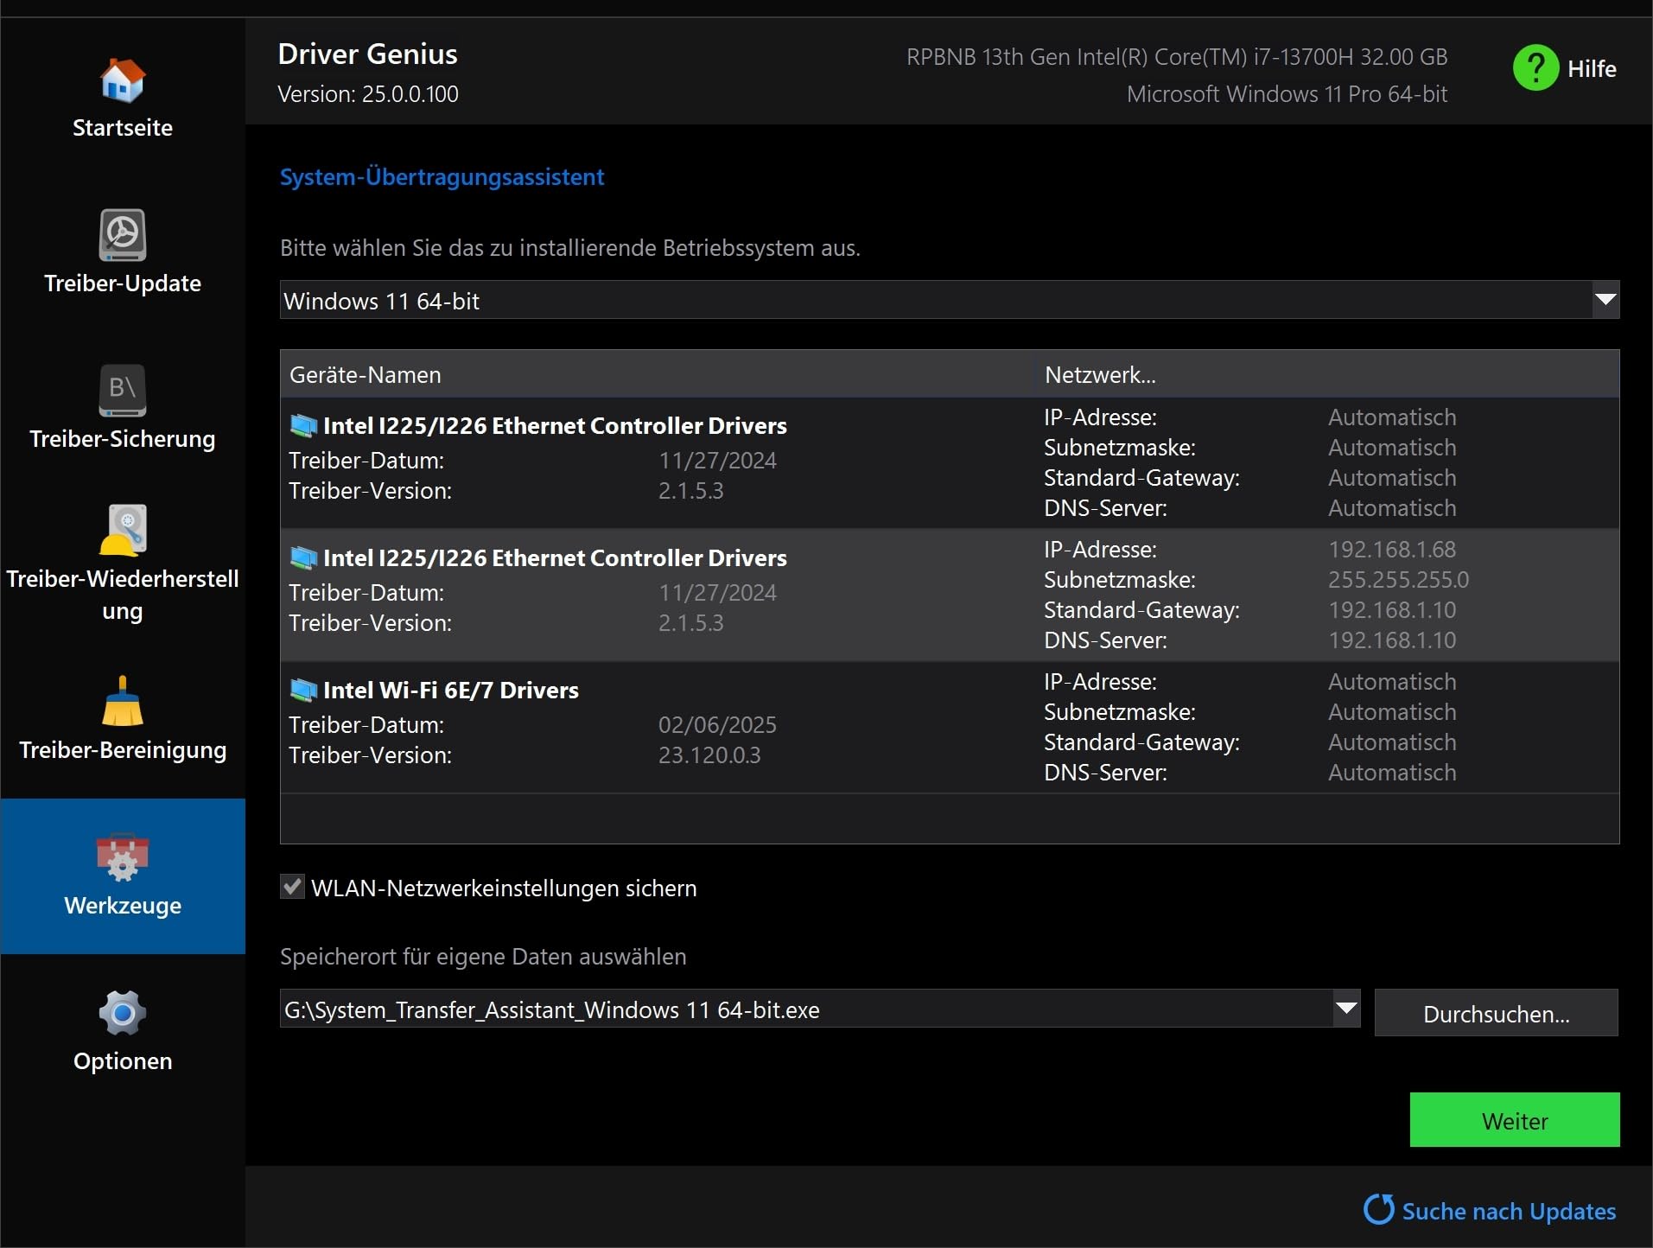
Task: Click the Werkzeuge sidebar label
Action: click(123, 906)
